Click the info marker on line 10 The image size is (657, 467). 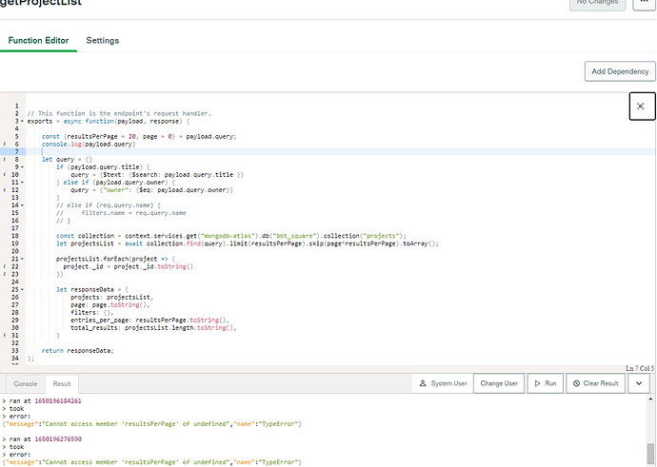click(x=6, y=176)
